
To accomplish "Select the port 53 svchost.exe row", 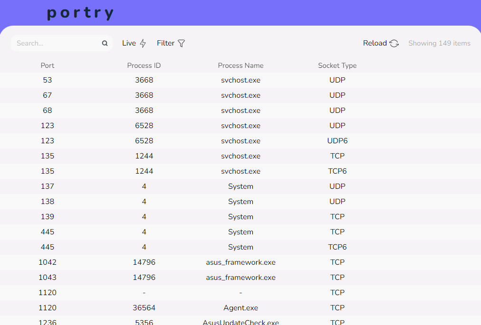I will [240, 80].
